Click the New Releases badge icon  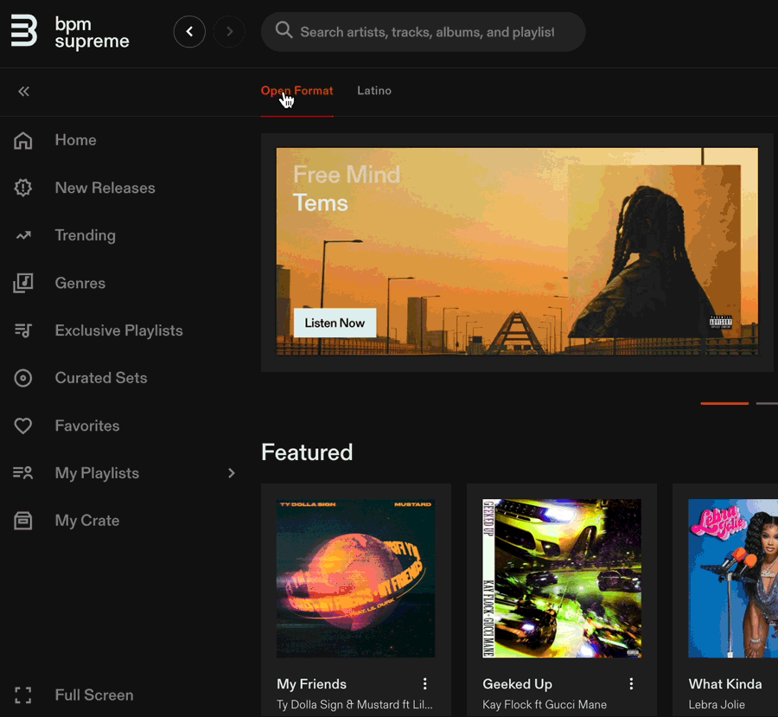point(22,188)
